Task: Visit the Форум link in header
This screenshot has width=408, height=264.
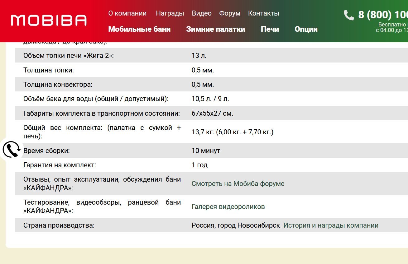Action: (230, 13)
